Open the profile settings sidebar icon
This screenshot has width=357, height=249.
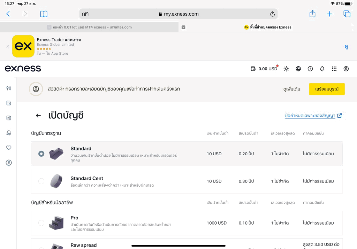tap(9, 163)
